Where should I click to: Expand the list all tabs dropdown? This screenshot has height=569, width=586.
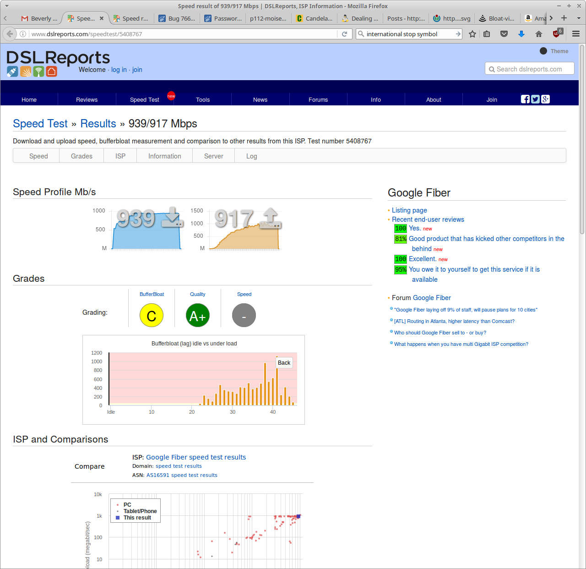(x=579, y=18)
